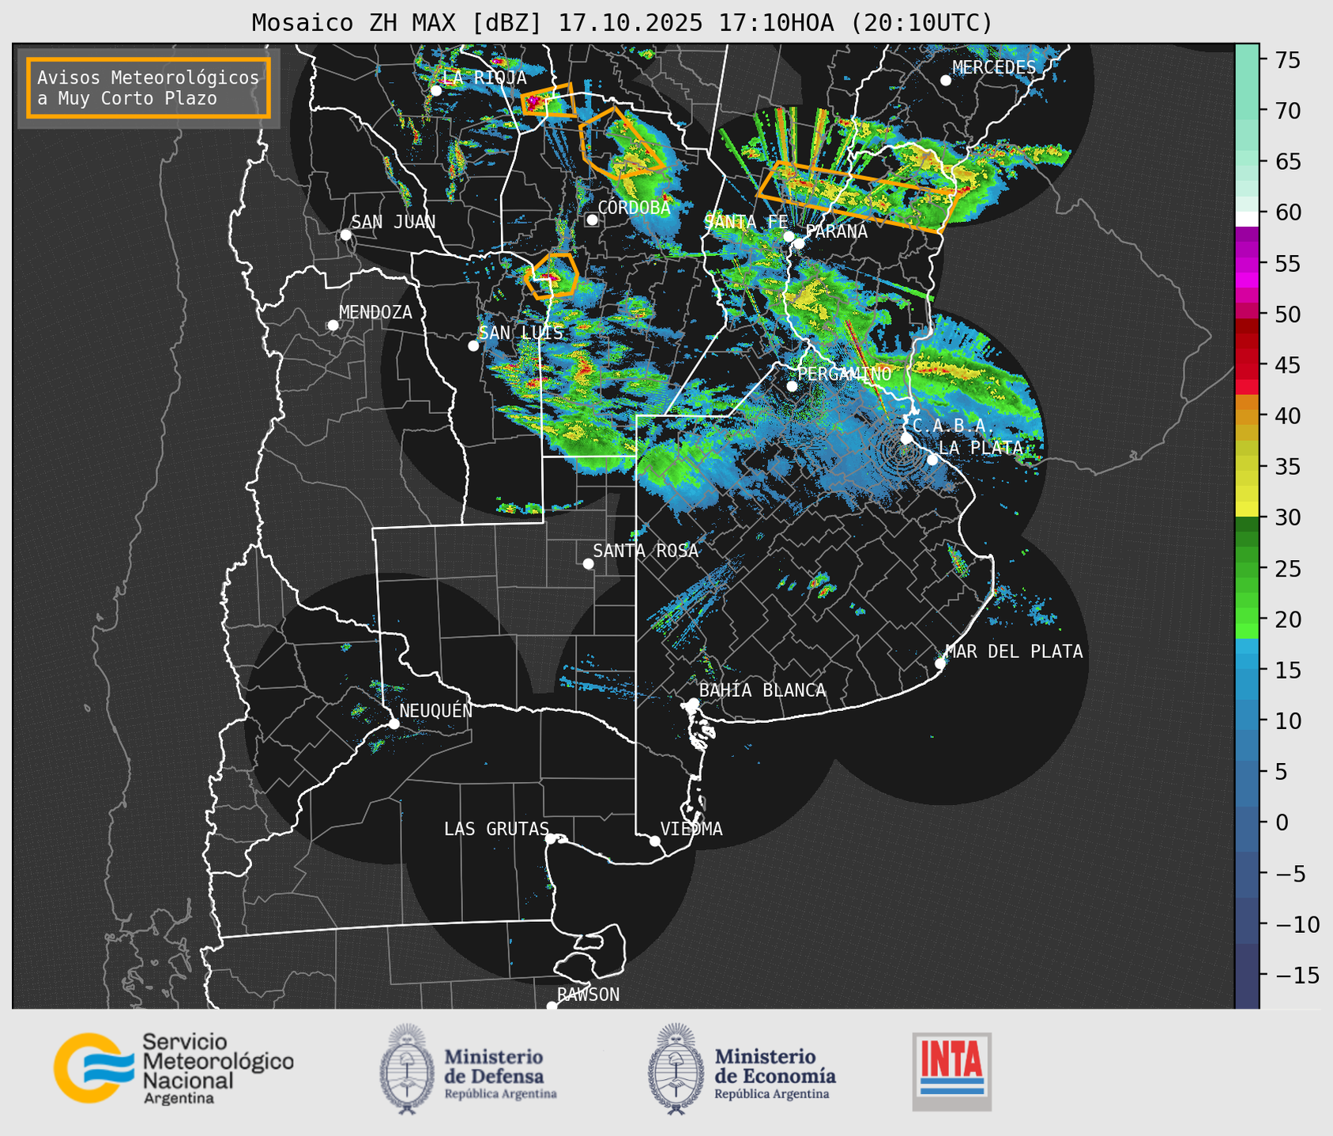The image size is (1333, 1136).
Task: Click the San Juan city label
Action: tap(393, 222)
